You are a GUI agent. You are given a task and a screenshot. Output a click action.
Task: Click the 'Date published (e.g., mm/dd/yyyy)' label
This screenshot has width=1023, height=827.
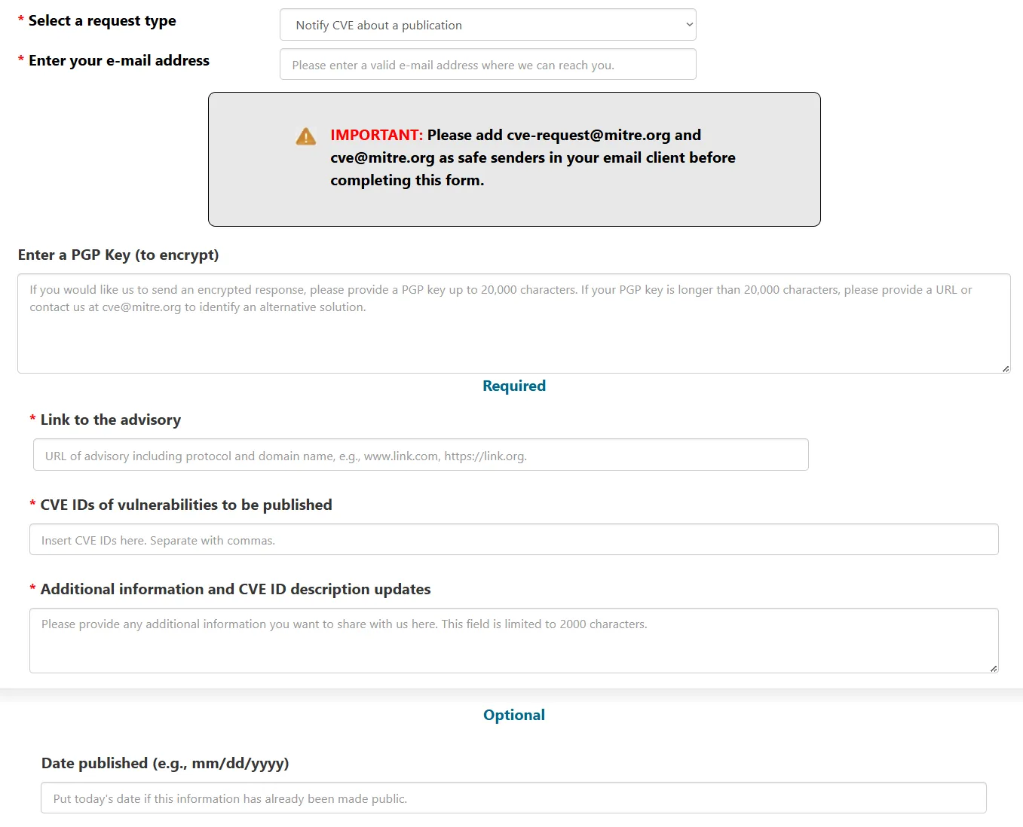(165, 764)
